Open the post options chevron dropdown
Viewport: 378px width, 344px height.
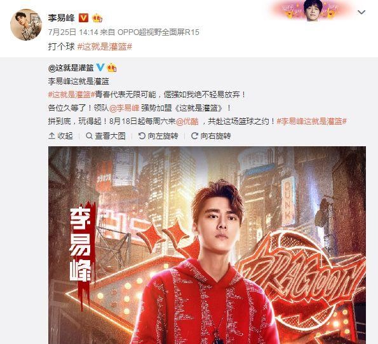pyautogui.click(x=361, y=12)
